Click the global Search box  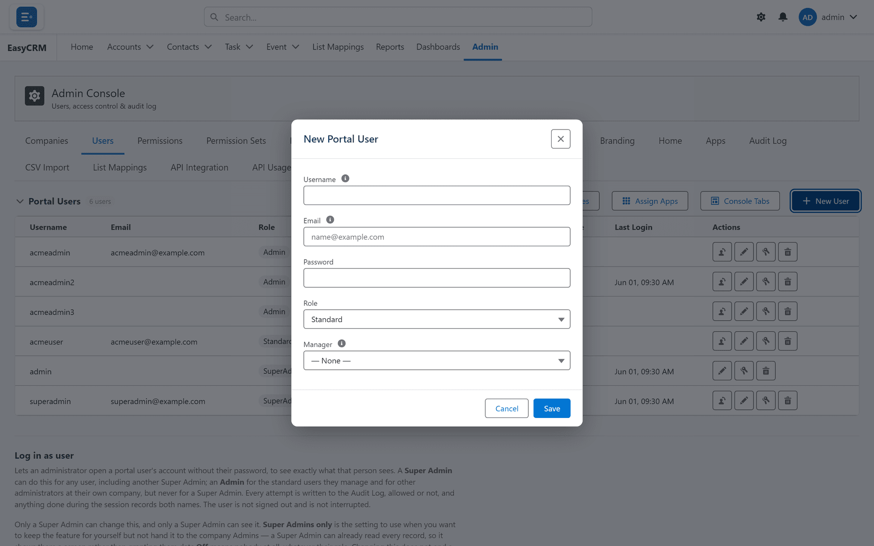(398, 17)
